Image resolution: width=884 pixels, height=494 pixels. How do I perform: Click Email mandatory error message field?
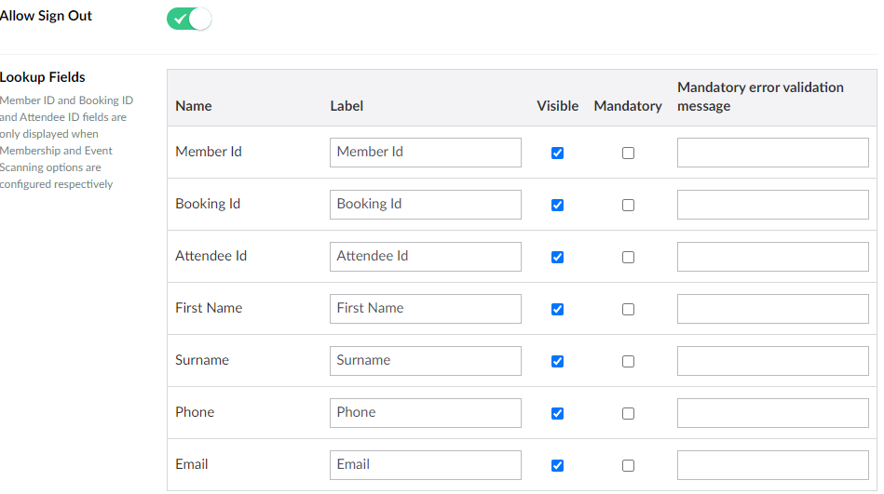tap(772, 465)
